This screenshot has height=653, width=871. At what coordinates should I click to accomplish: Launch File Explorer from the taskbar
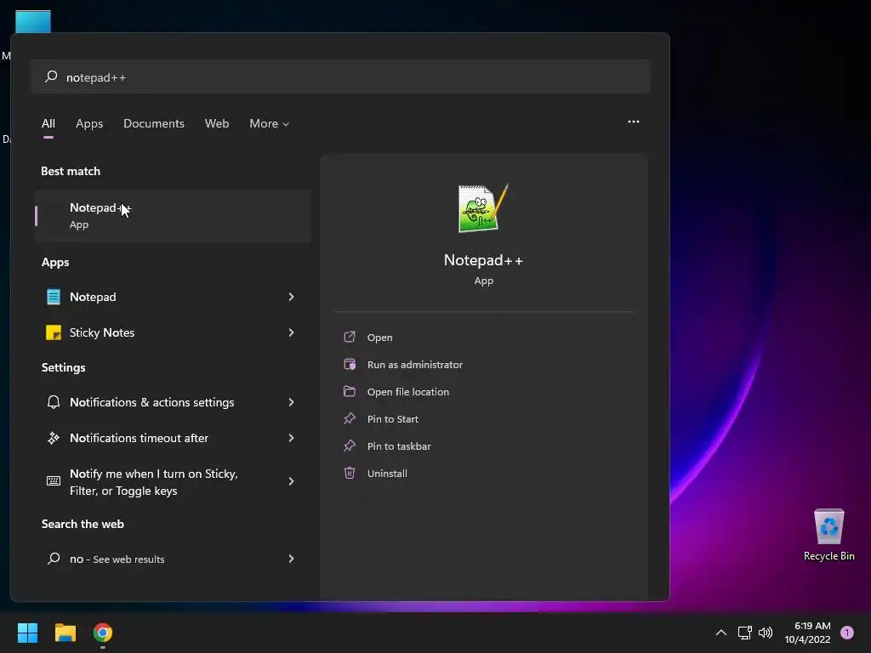click(x=65, y=633)
